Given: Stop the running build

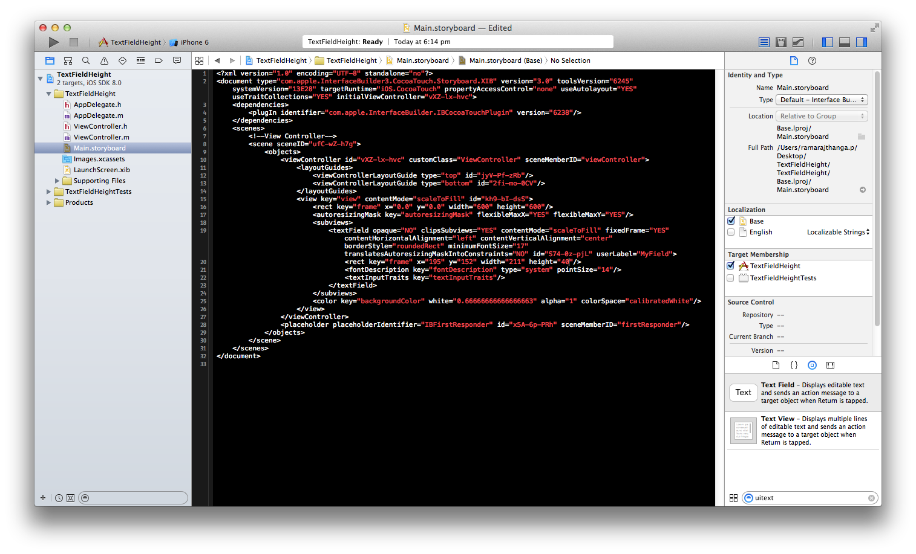Looking at the screenshot, I should tap(74, 42).
